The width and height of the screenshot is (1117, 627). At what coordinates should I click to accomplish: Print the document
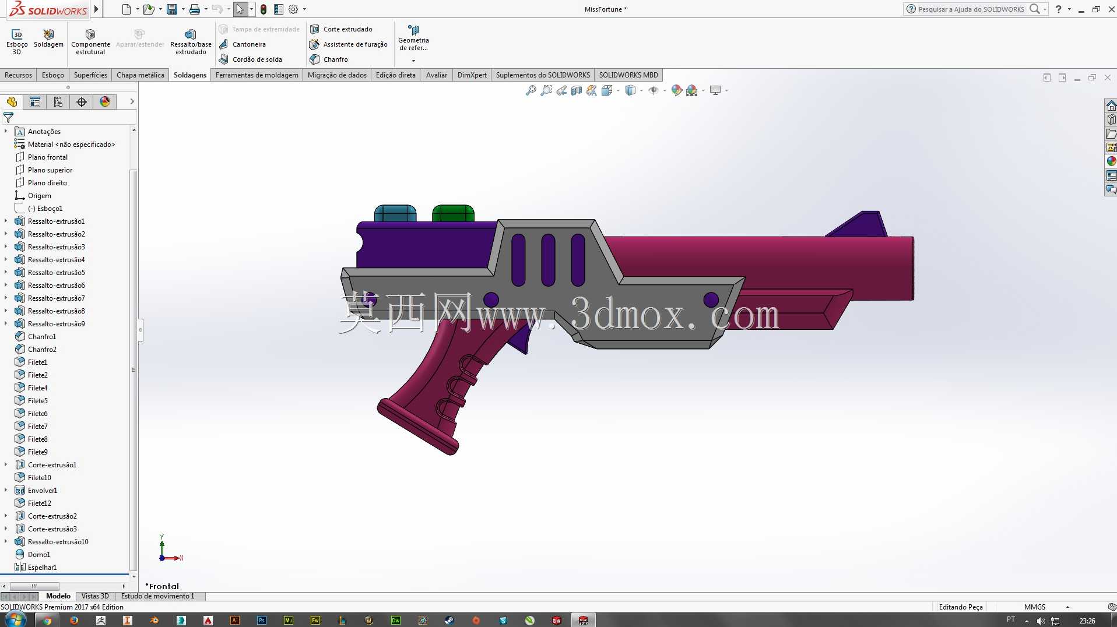(195, 9)
